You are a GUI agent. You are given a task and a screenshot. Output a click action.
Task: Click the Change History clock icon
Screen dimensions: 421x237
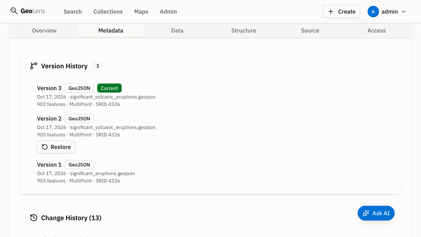(34, 218)
